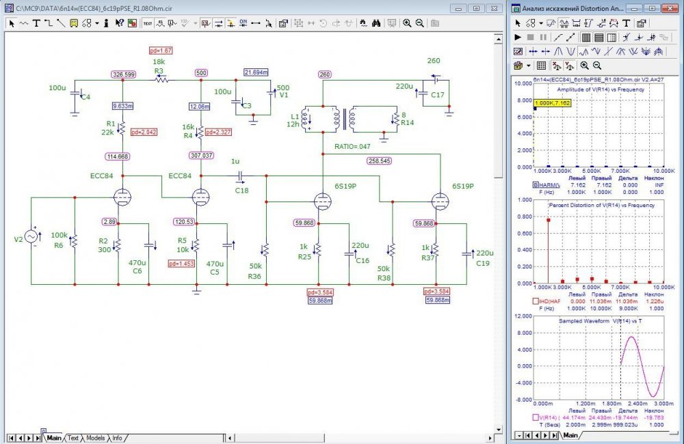
Task: Click the Peak cursor function icon
Action: (560, 51)
